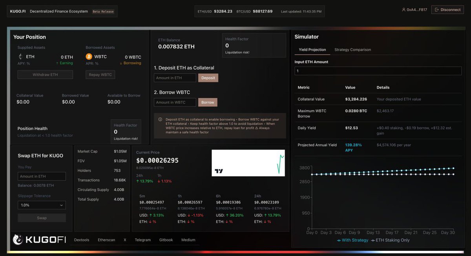Click the 24h price $0.00023109
471x256 pixels.
tap(266, 202)
